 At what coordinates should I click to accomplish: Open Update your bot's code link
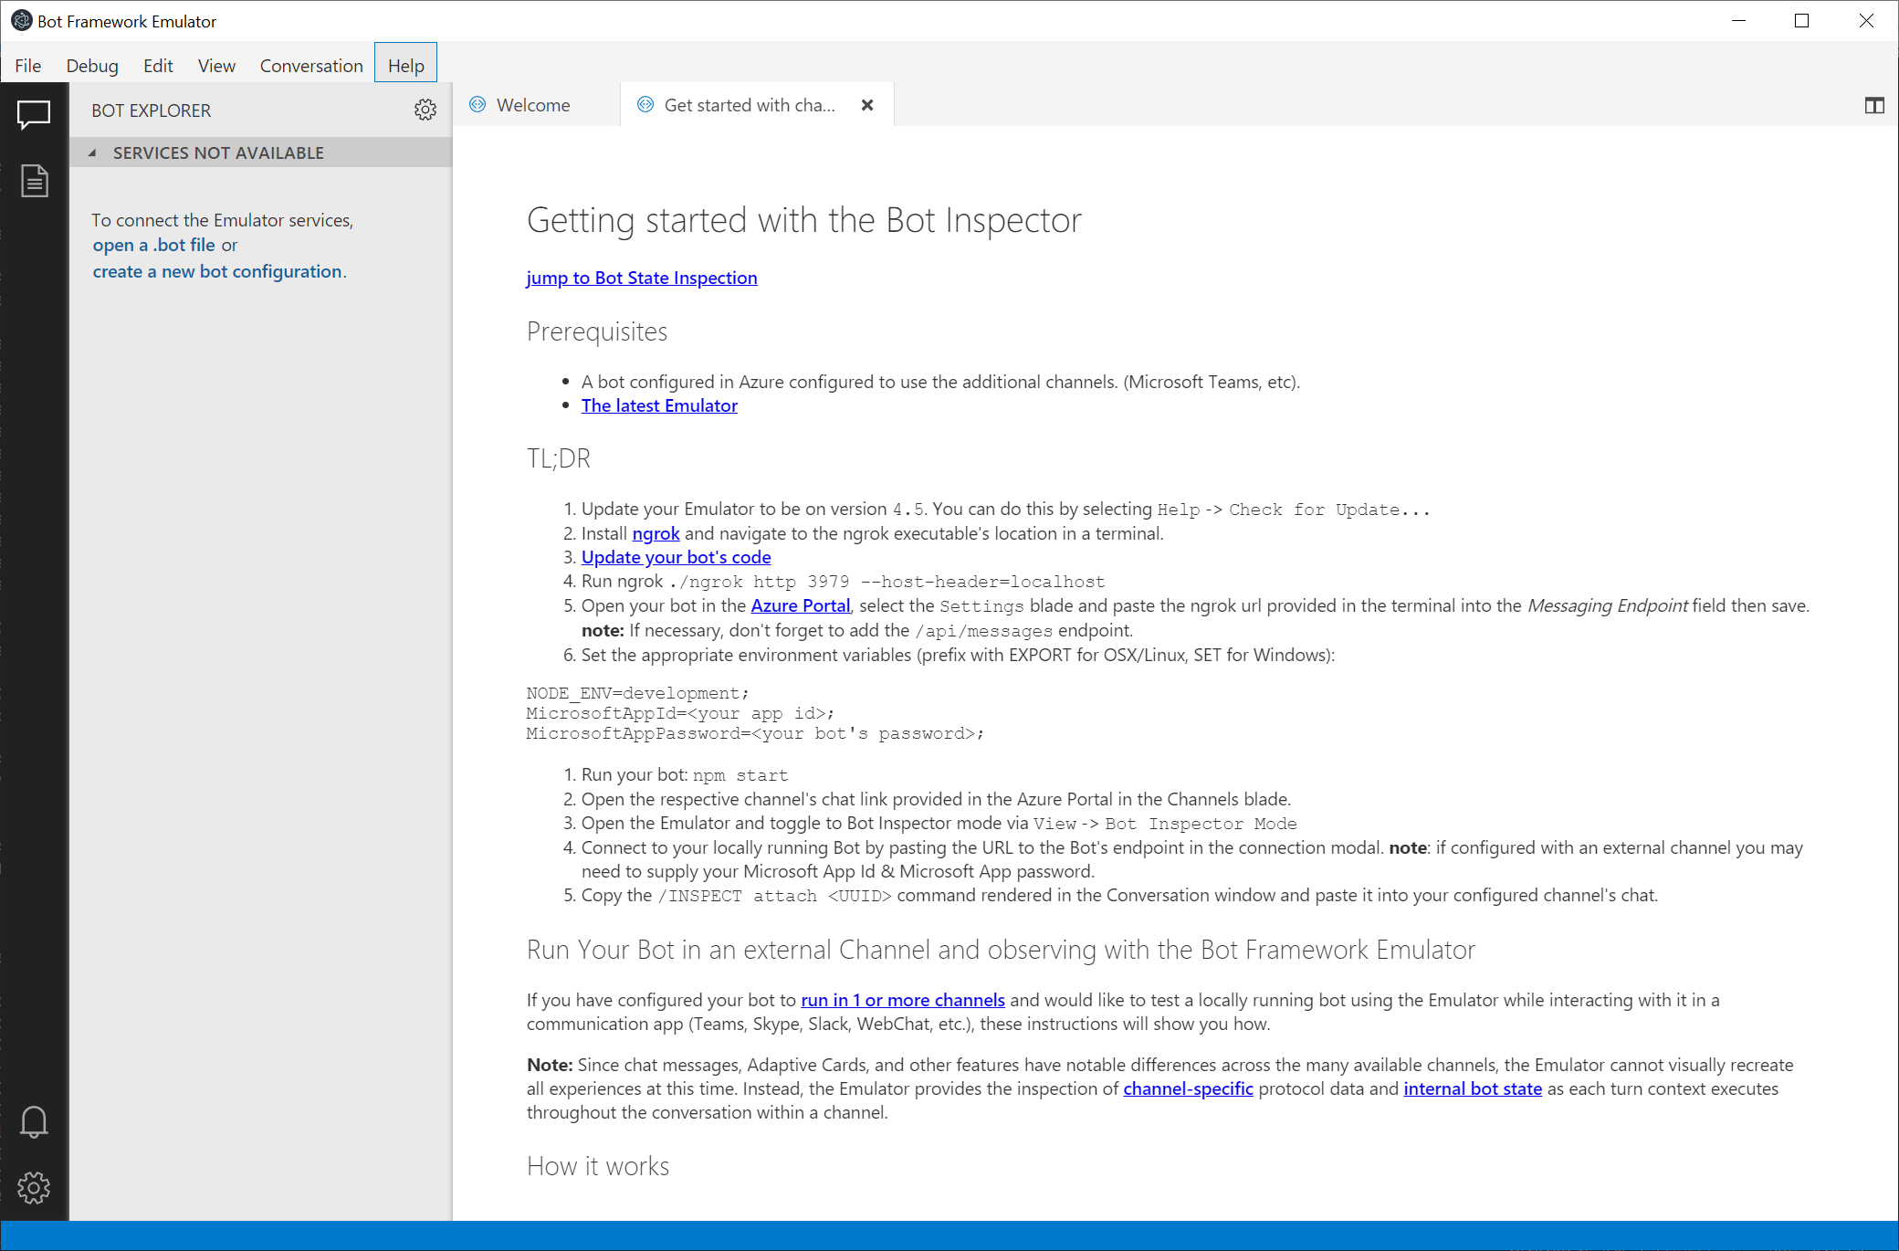coord(677,557)
